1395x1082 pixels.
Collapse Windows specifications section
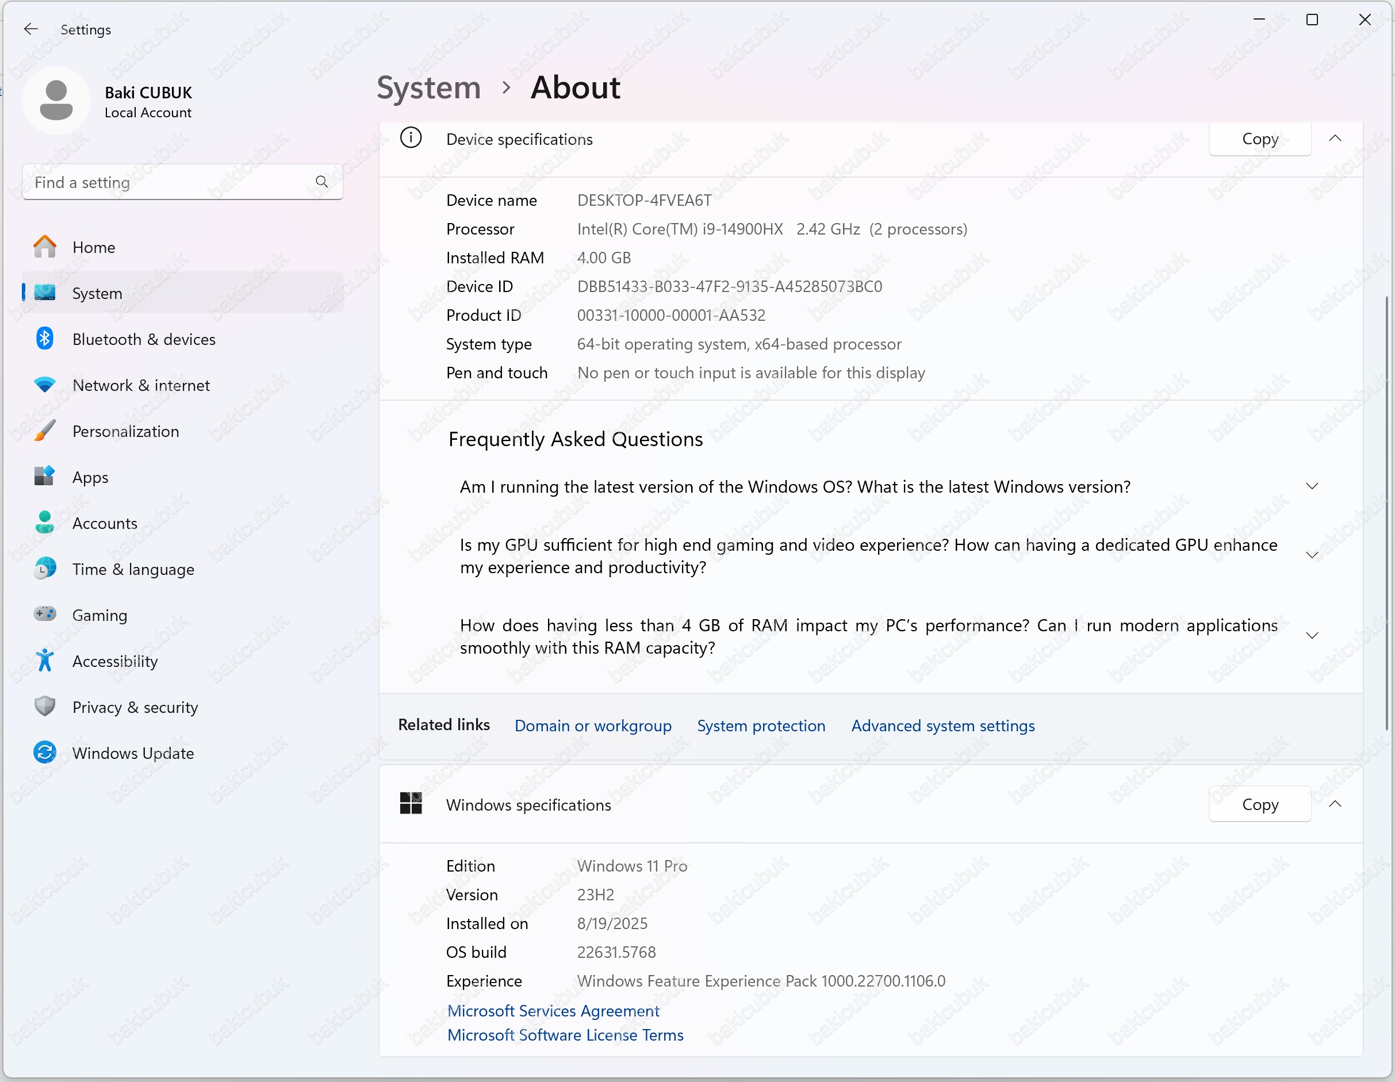(1335, 804)
